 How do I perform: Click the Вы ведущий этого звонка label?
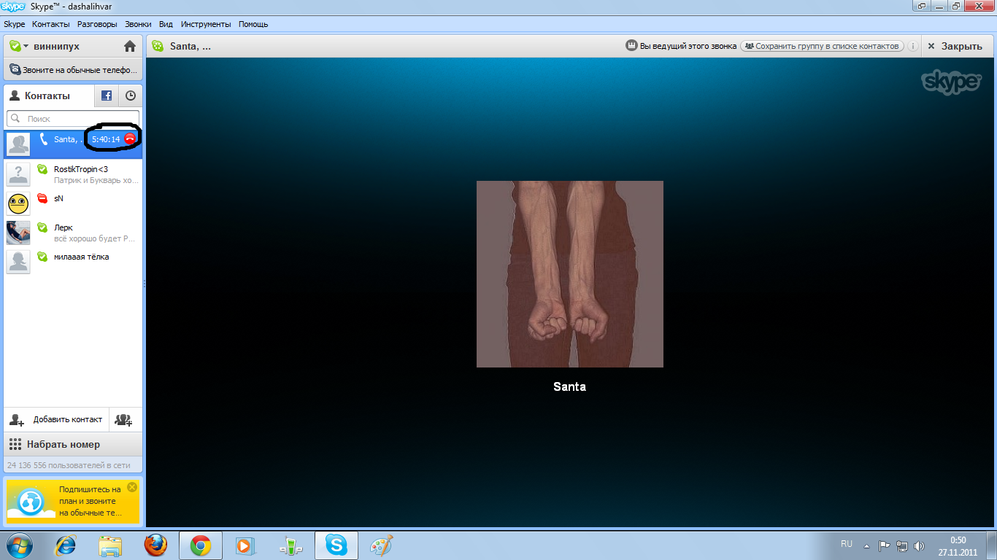688,46
